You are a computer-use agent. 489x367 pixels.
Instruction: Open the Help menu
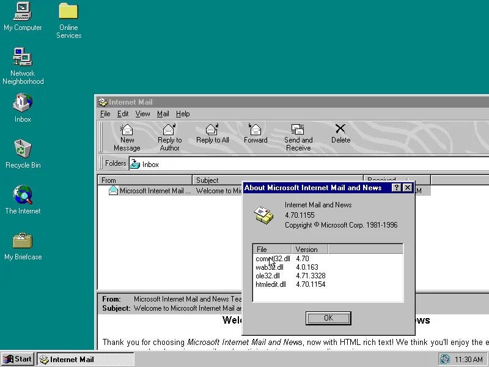pos(183,114)
